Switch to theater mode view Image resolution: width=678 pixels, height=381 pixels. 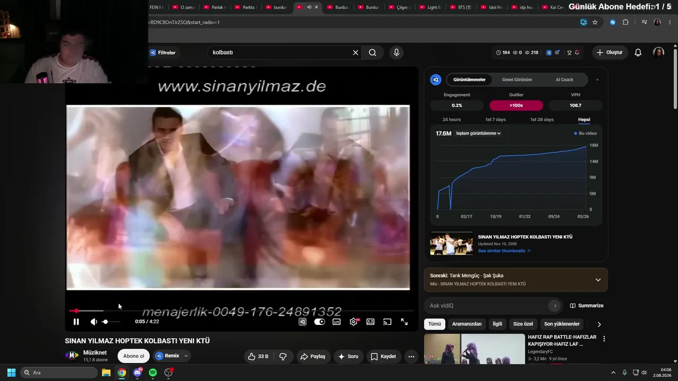(370, 322)
